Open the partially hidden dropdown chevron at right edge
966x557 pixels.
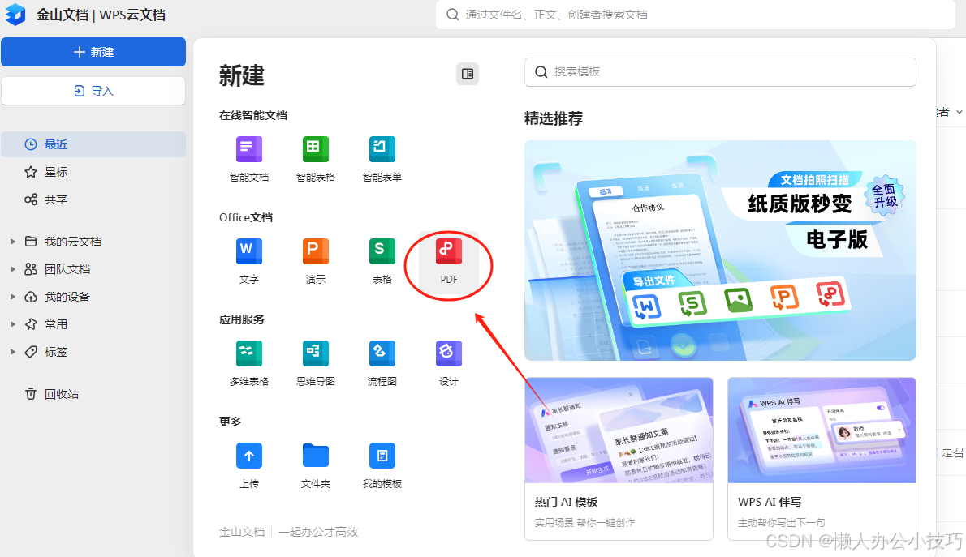tap(960, 112)
